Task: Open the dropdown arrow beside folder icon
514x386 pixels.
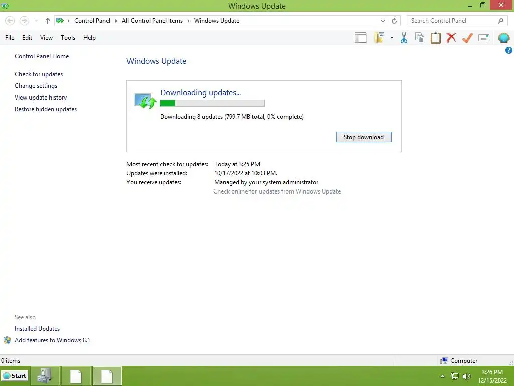Action: [392, 38]
